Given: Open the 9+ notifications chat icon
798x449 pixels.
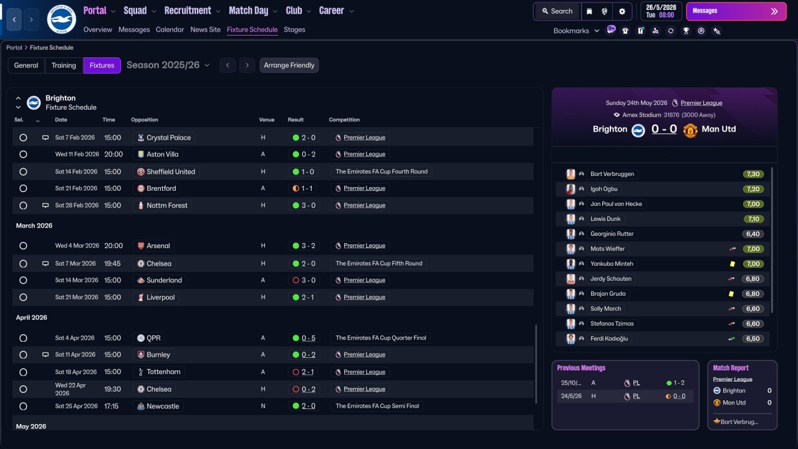Looking at the screenshot, I should tap(611, 29).
